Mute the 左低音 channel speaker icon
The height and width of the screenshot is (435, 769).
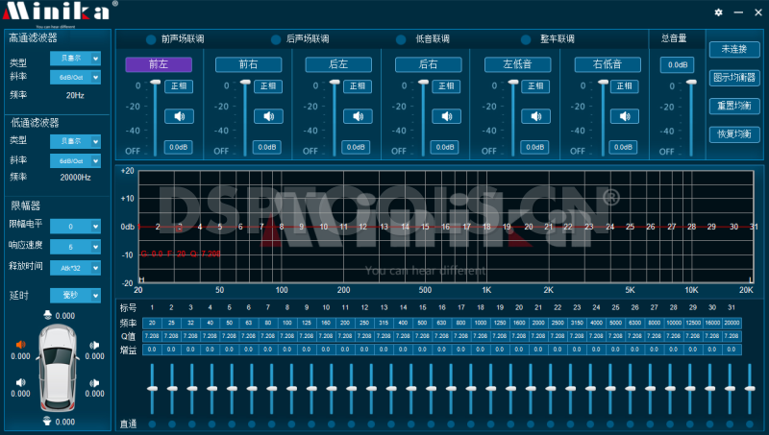pos(535,116)
